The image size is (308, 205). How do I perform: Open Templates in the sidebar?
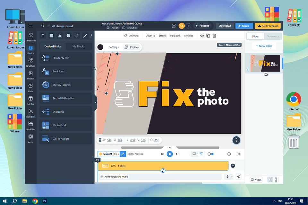pos(30,37)
